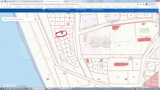Open the map layers switcher
The image size is (160, 90).
pyautogui.click(x=156, y=21)
